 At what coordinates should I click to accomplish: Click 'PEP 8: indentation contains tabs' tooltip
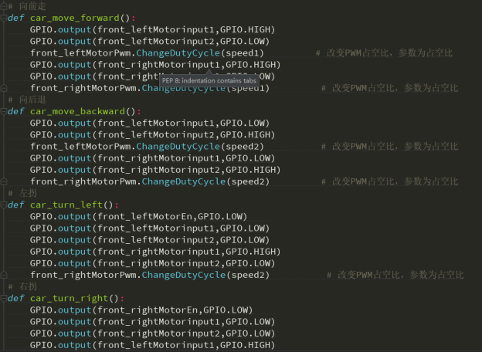tap(209, 81)
